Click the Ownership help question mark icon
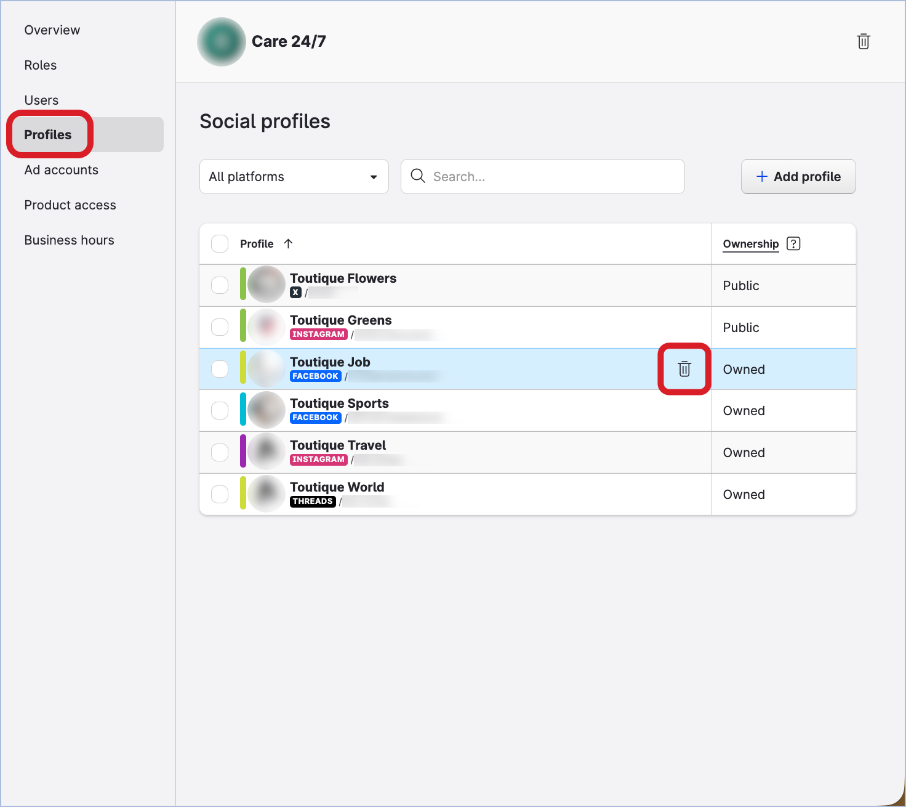 pyautogui.click(x=793, y=244)
